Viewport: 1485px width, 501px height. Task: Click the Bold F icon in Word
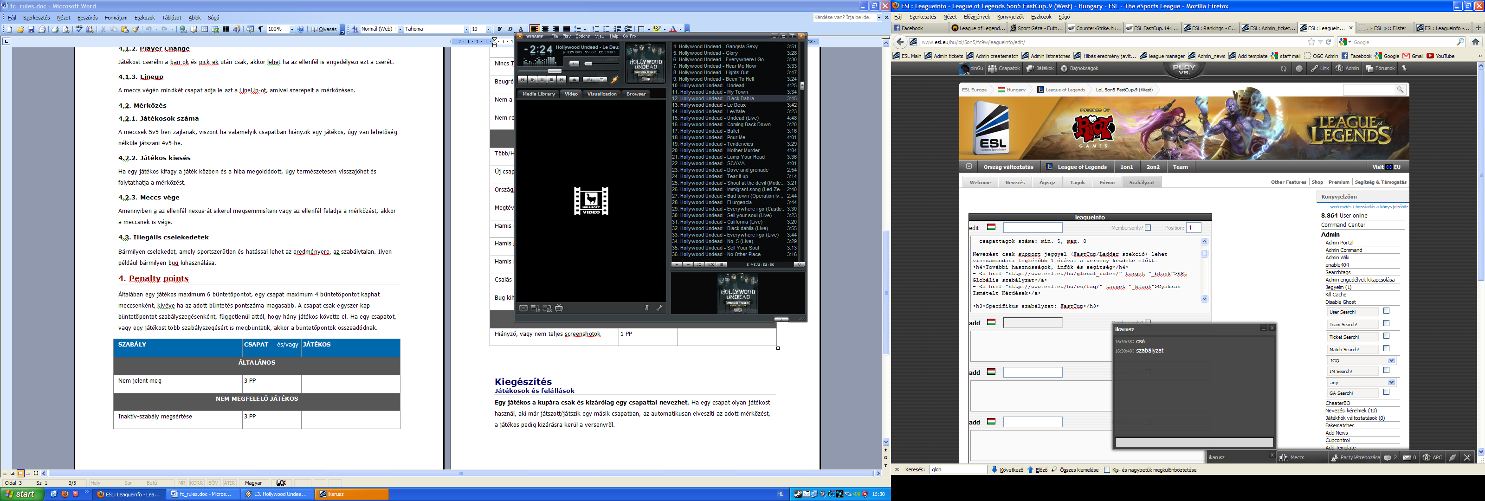pos(500,29)
